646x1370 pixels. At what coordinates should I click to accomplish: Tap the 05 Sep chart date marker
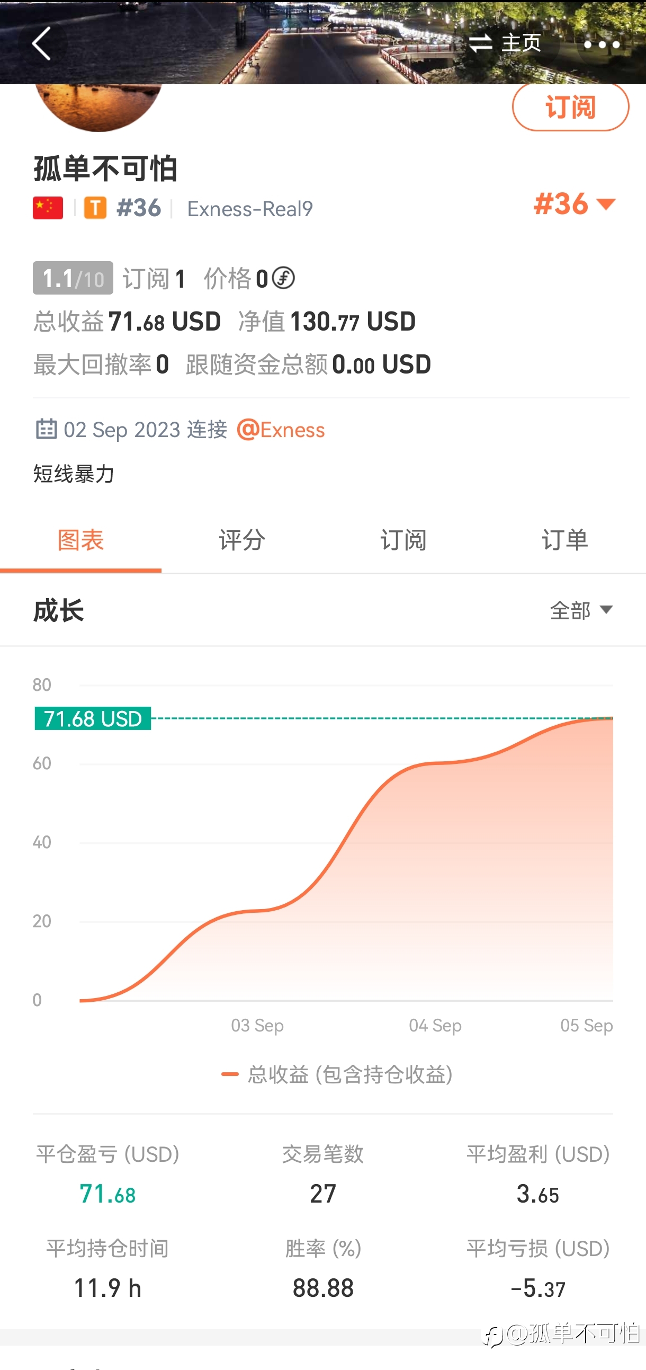[586, 1025]
